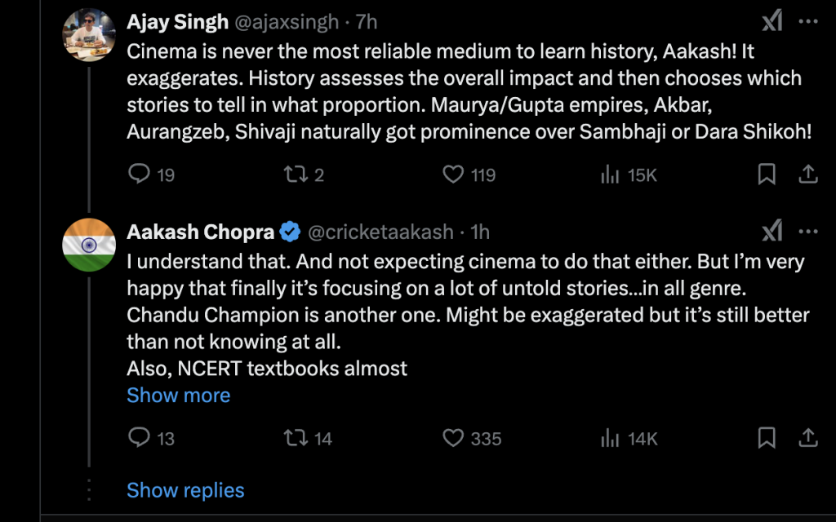Image resolution: width=836 pixels, height=522 pixels.
Task: Like Ajay Singh's tweet
Action: 453,174
